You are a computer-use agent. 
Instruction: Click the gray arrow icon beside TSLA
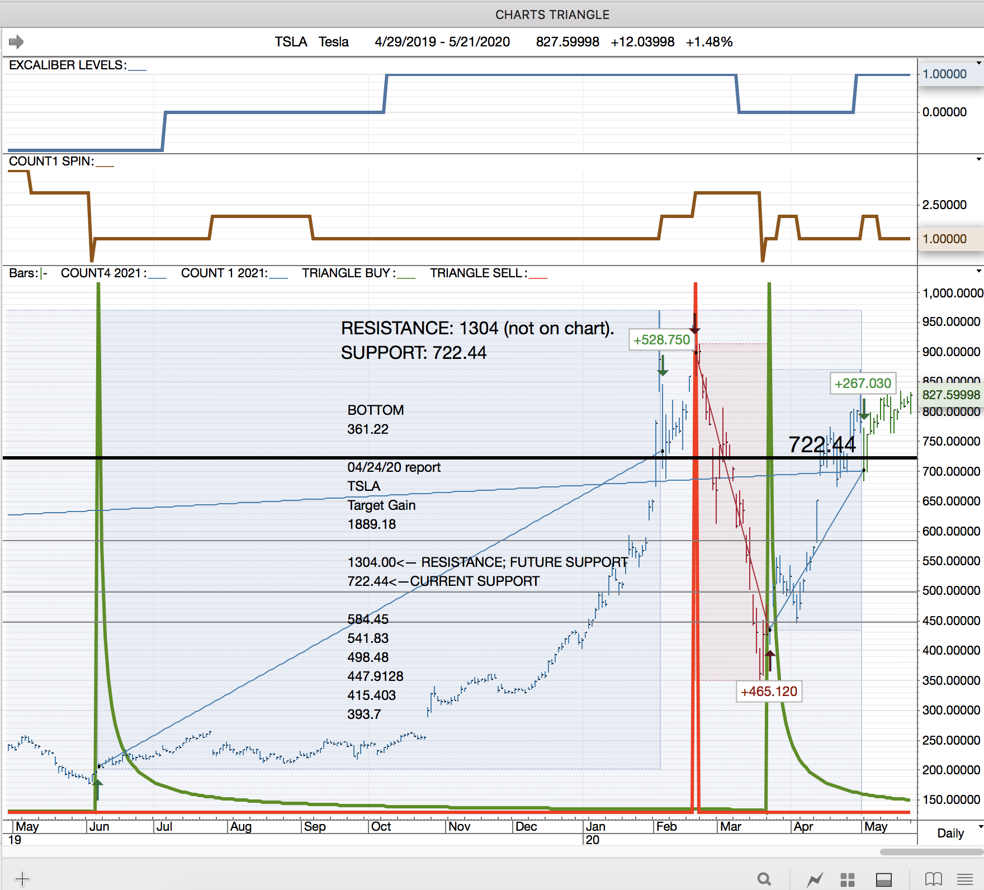pos(16,42)
